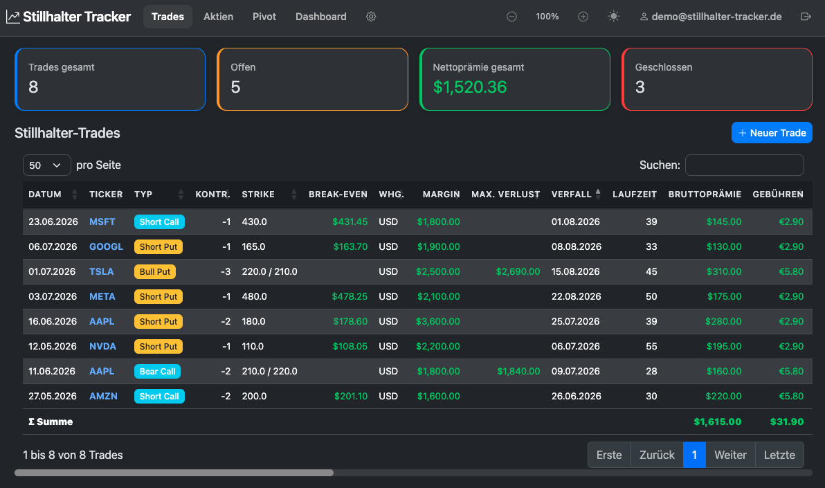Open the MSFT ticker link
The image size is (825, 488).
pos(102,222)
